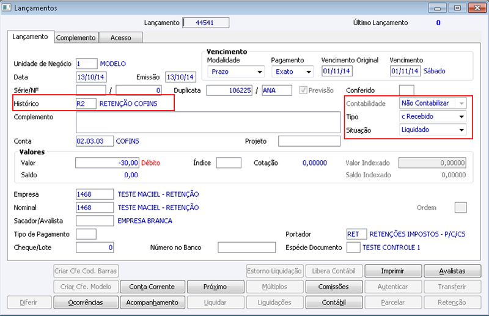Switch to the Acesso tab
Viewport: 489px width, 316px height.
[120, 38]
